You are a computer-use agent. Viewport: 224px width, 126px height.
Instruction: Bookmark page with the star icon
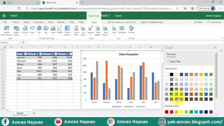177,8
